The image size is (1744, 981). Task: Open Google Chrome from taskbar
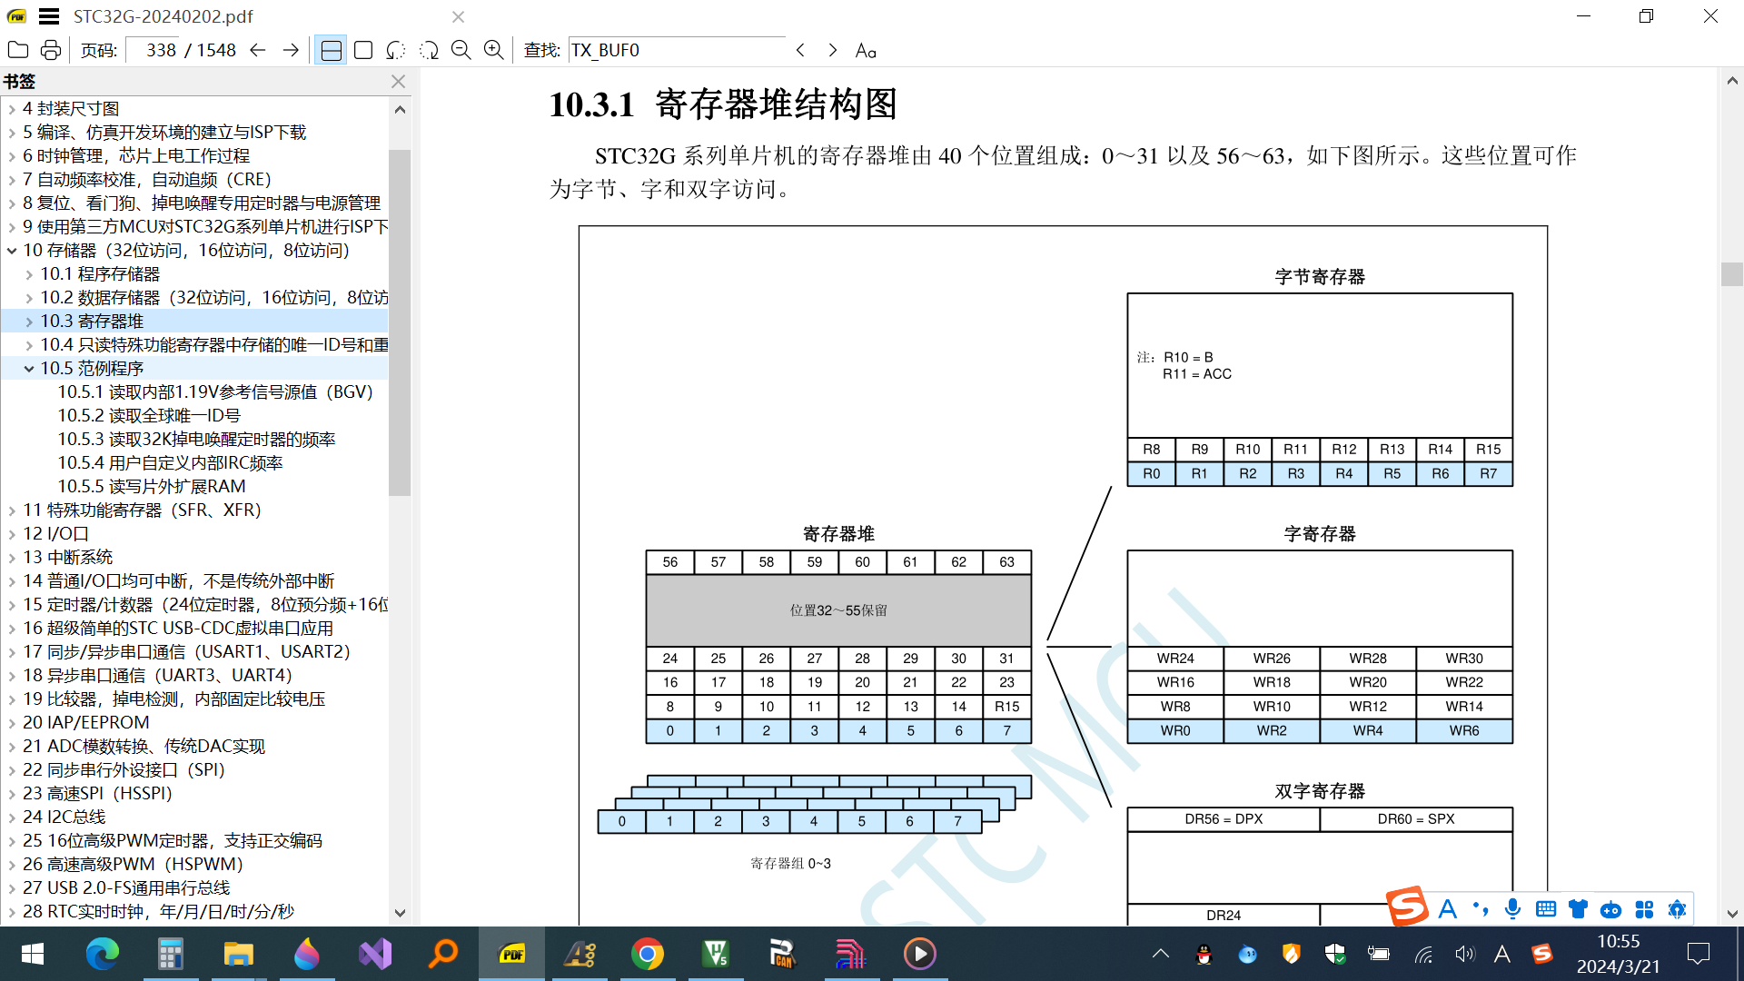pos(647,954)
